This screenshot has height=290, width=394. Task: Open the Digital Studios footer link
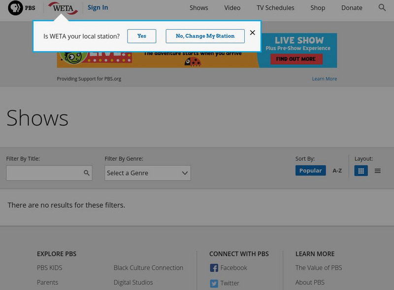click(133, 283)
